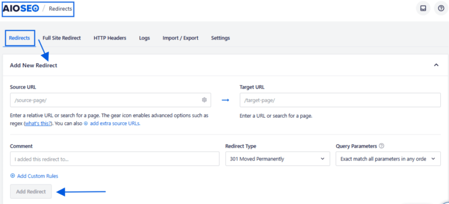Click the gear icon in Source URL field

point(204,100)
